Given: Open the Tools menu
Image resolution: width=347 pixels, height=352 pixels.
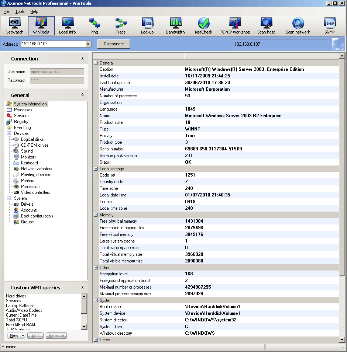Looking at the screenshot, I should click(x=20, y=11).
